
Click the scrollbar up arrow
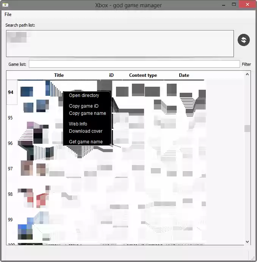point(248,75)
